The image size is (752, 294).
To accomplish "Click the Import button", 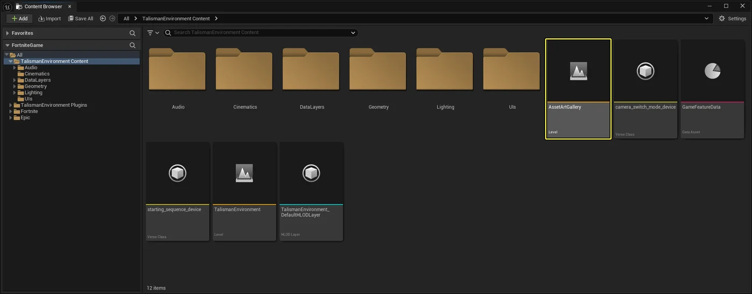I will 49,18.
